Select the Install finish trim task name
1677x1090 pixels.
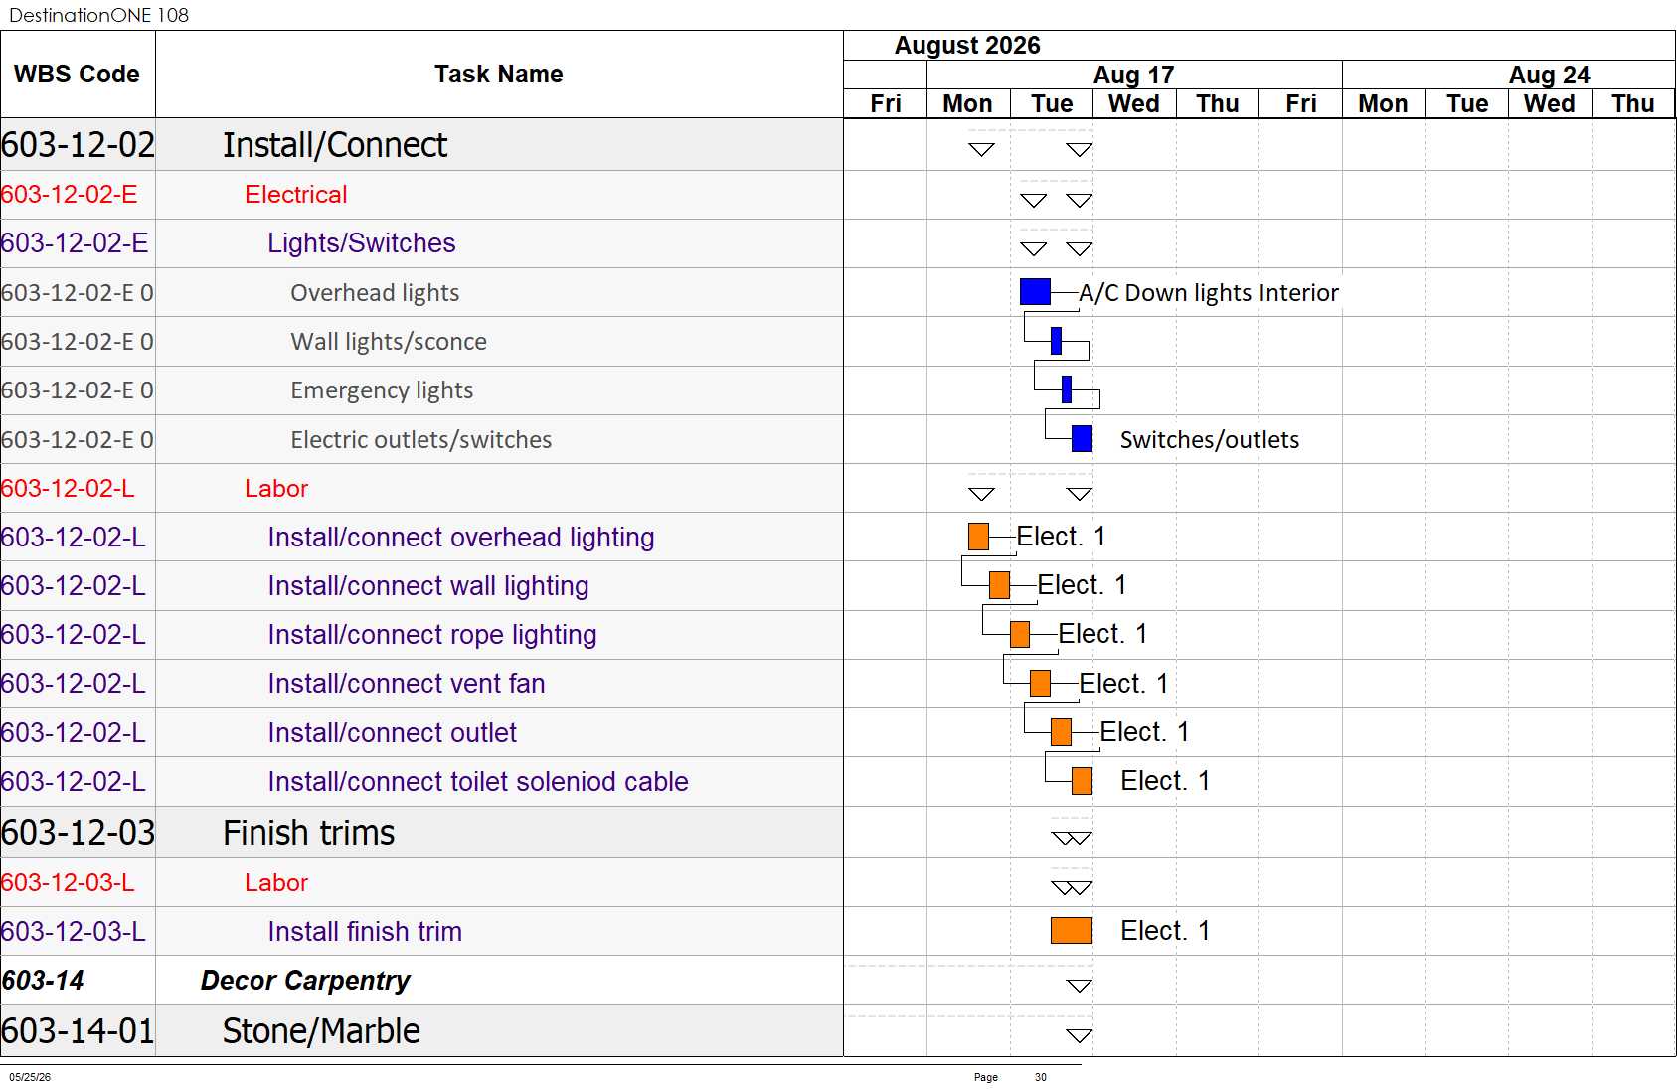365,932
